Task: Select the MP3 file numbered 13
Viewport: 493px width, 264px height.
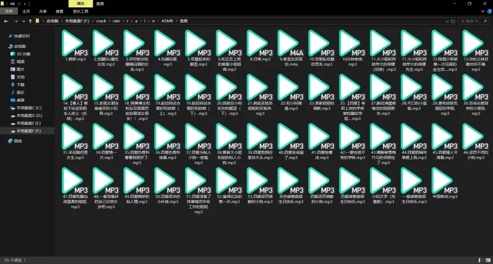Action: [476, 50]
